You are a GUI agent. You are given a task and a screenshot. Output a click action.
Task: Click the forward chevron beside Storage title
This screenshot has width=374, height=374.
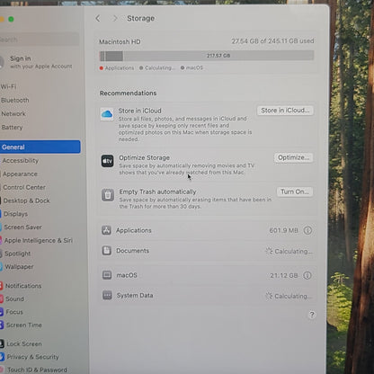tap(115, 19)
